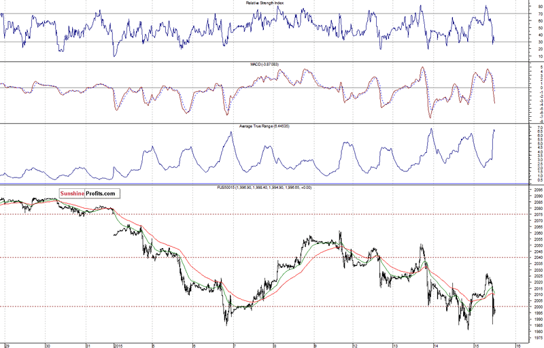Select date 12 on the time axis
This screenshot has width=544, height=348.
[x=354, y=345]
